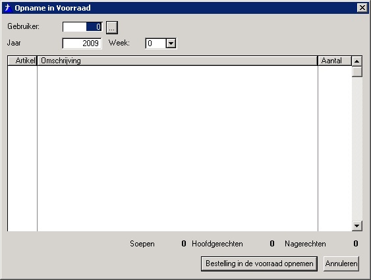Click the Aantal column header
Viewport: 371px width, 280px height.
335,61
